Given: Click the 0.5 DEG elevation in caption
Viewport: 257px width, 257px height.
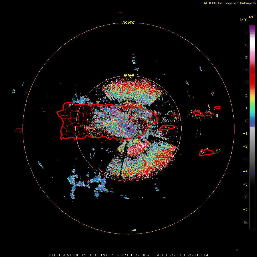Looking at the screenshot, I should (x=140, y=255).
